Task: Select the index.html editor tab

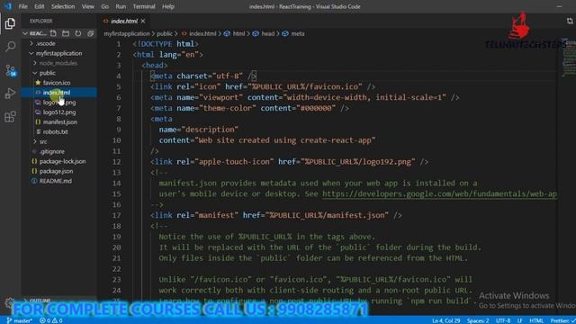Action: click(124, 21)
